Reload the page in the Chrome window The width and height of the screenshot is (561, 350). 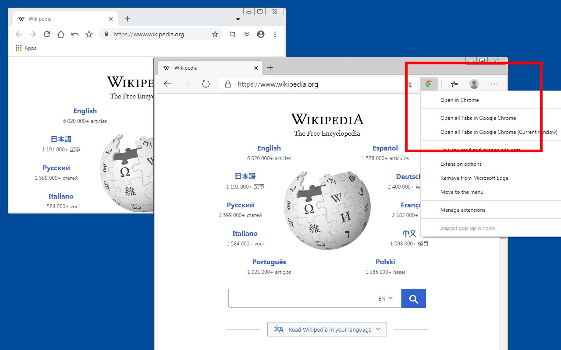point(47,34)
